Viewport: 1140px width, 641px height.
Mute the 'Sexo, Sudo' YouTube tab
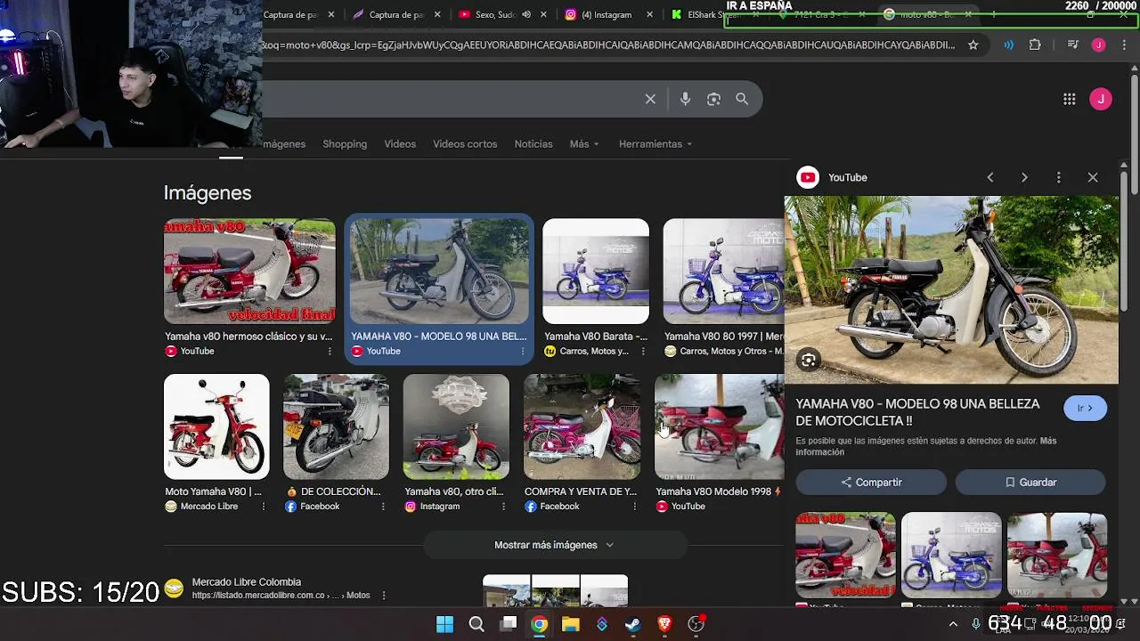pos(526,14)
